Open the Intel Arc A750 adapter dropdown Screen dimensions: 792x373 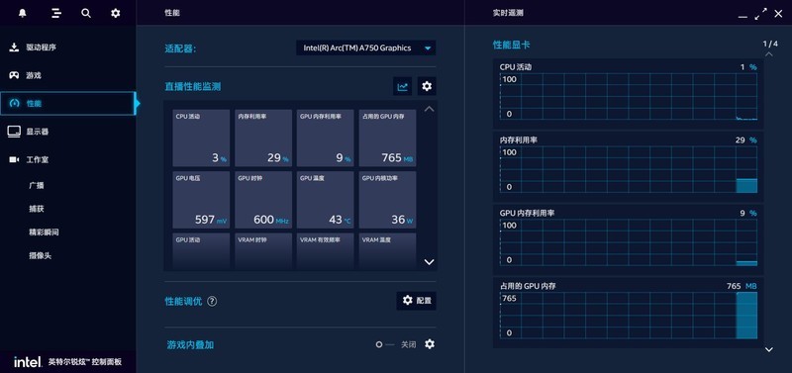[365, 47]
